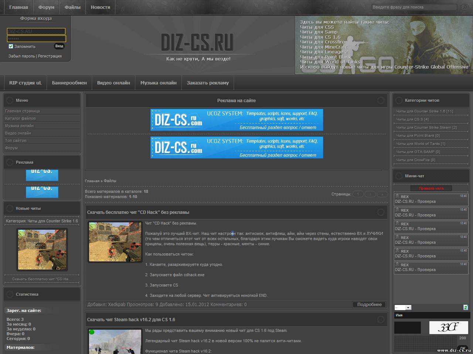Click the Вход login button
The image size is (473, 354).
tap(59, 46)
